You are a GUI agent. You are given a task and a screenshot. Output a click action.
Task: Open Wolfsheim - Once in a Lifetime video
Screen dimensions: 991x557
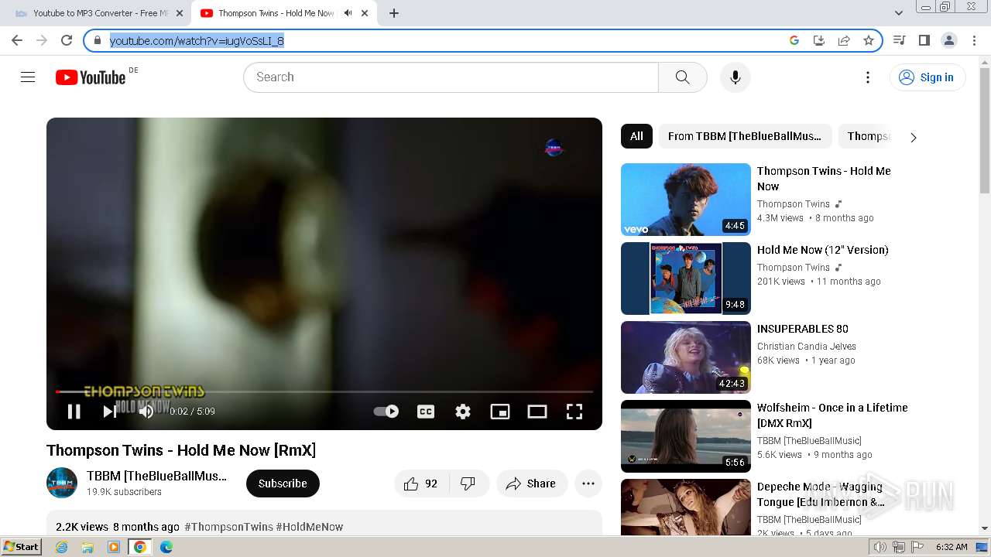click(x=832, y=415)
